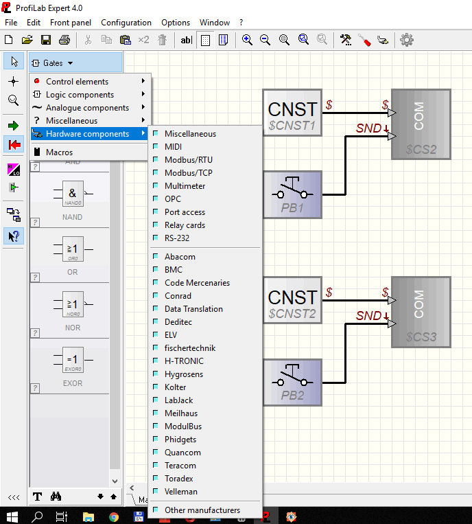Select the crosshair connection tool

coord(13,81)
